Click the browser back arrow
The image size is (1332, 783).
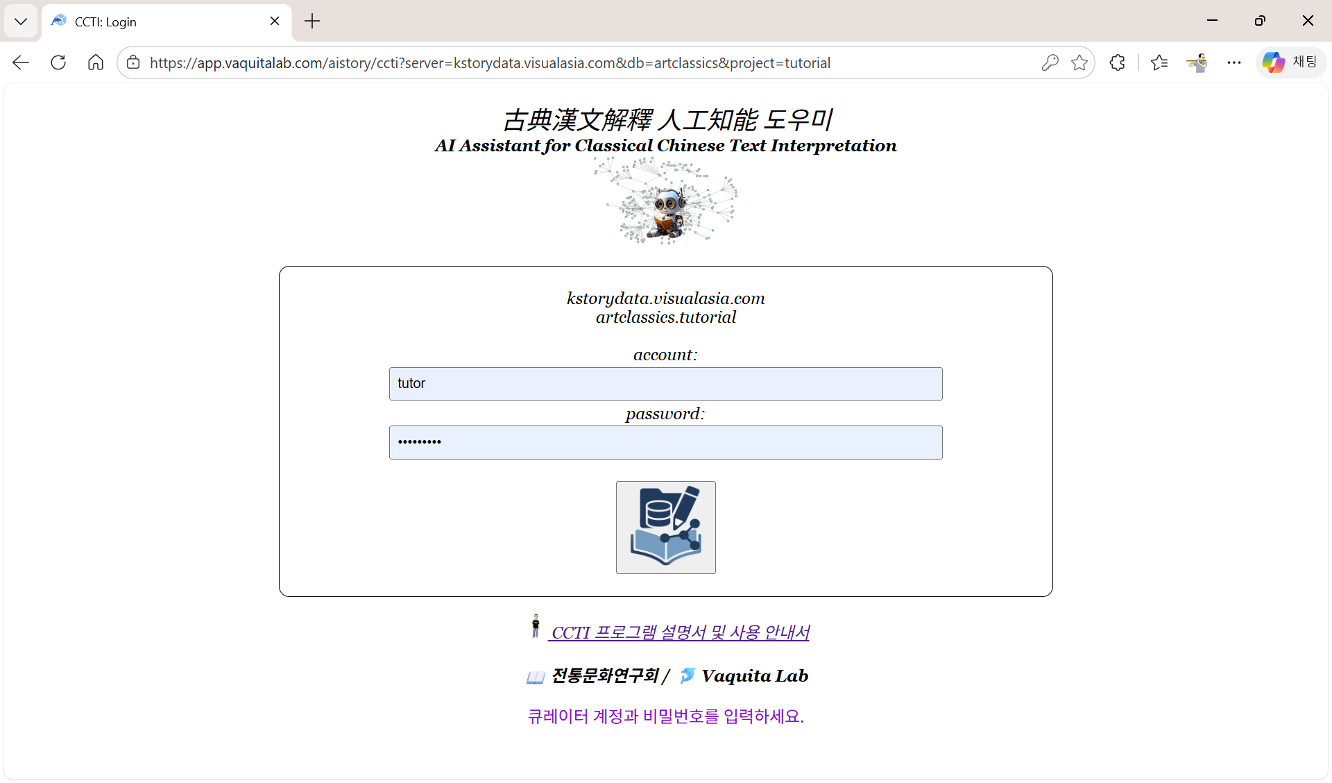21,62
